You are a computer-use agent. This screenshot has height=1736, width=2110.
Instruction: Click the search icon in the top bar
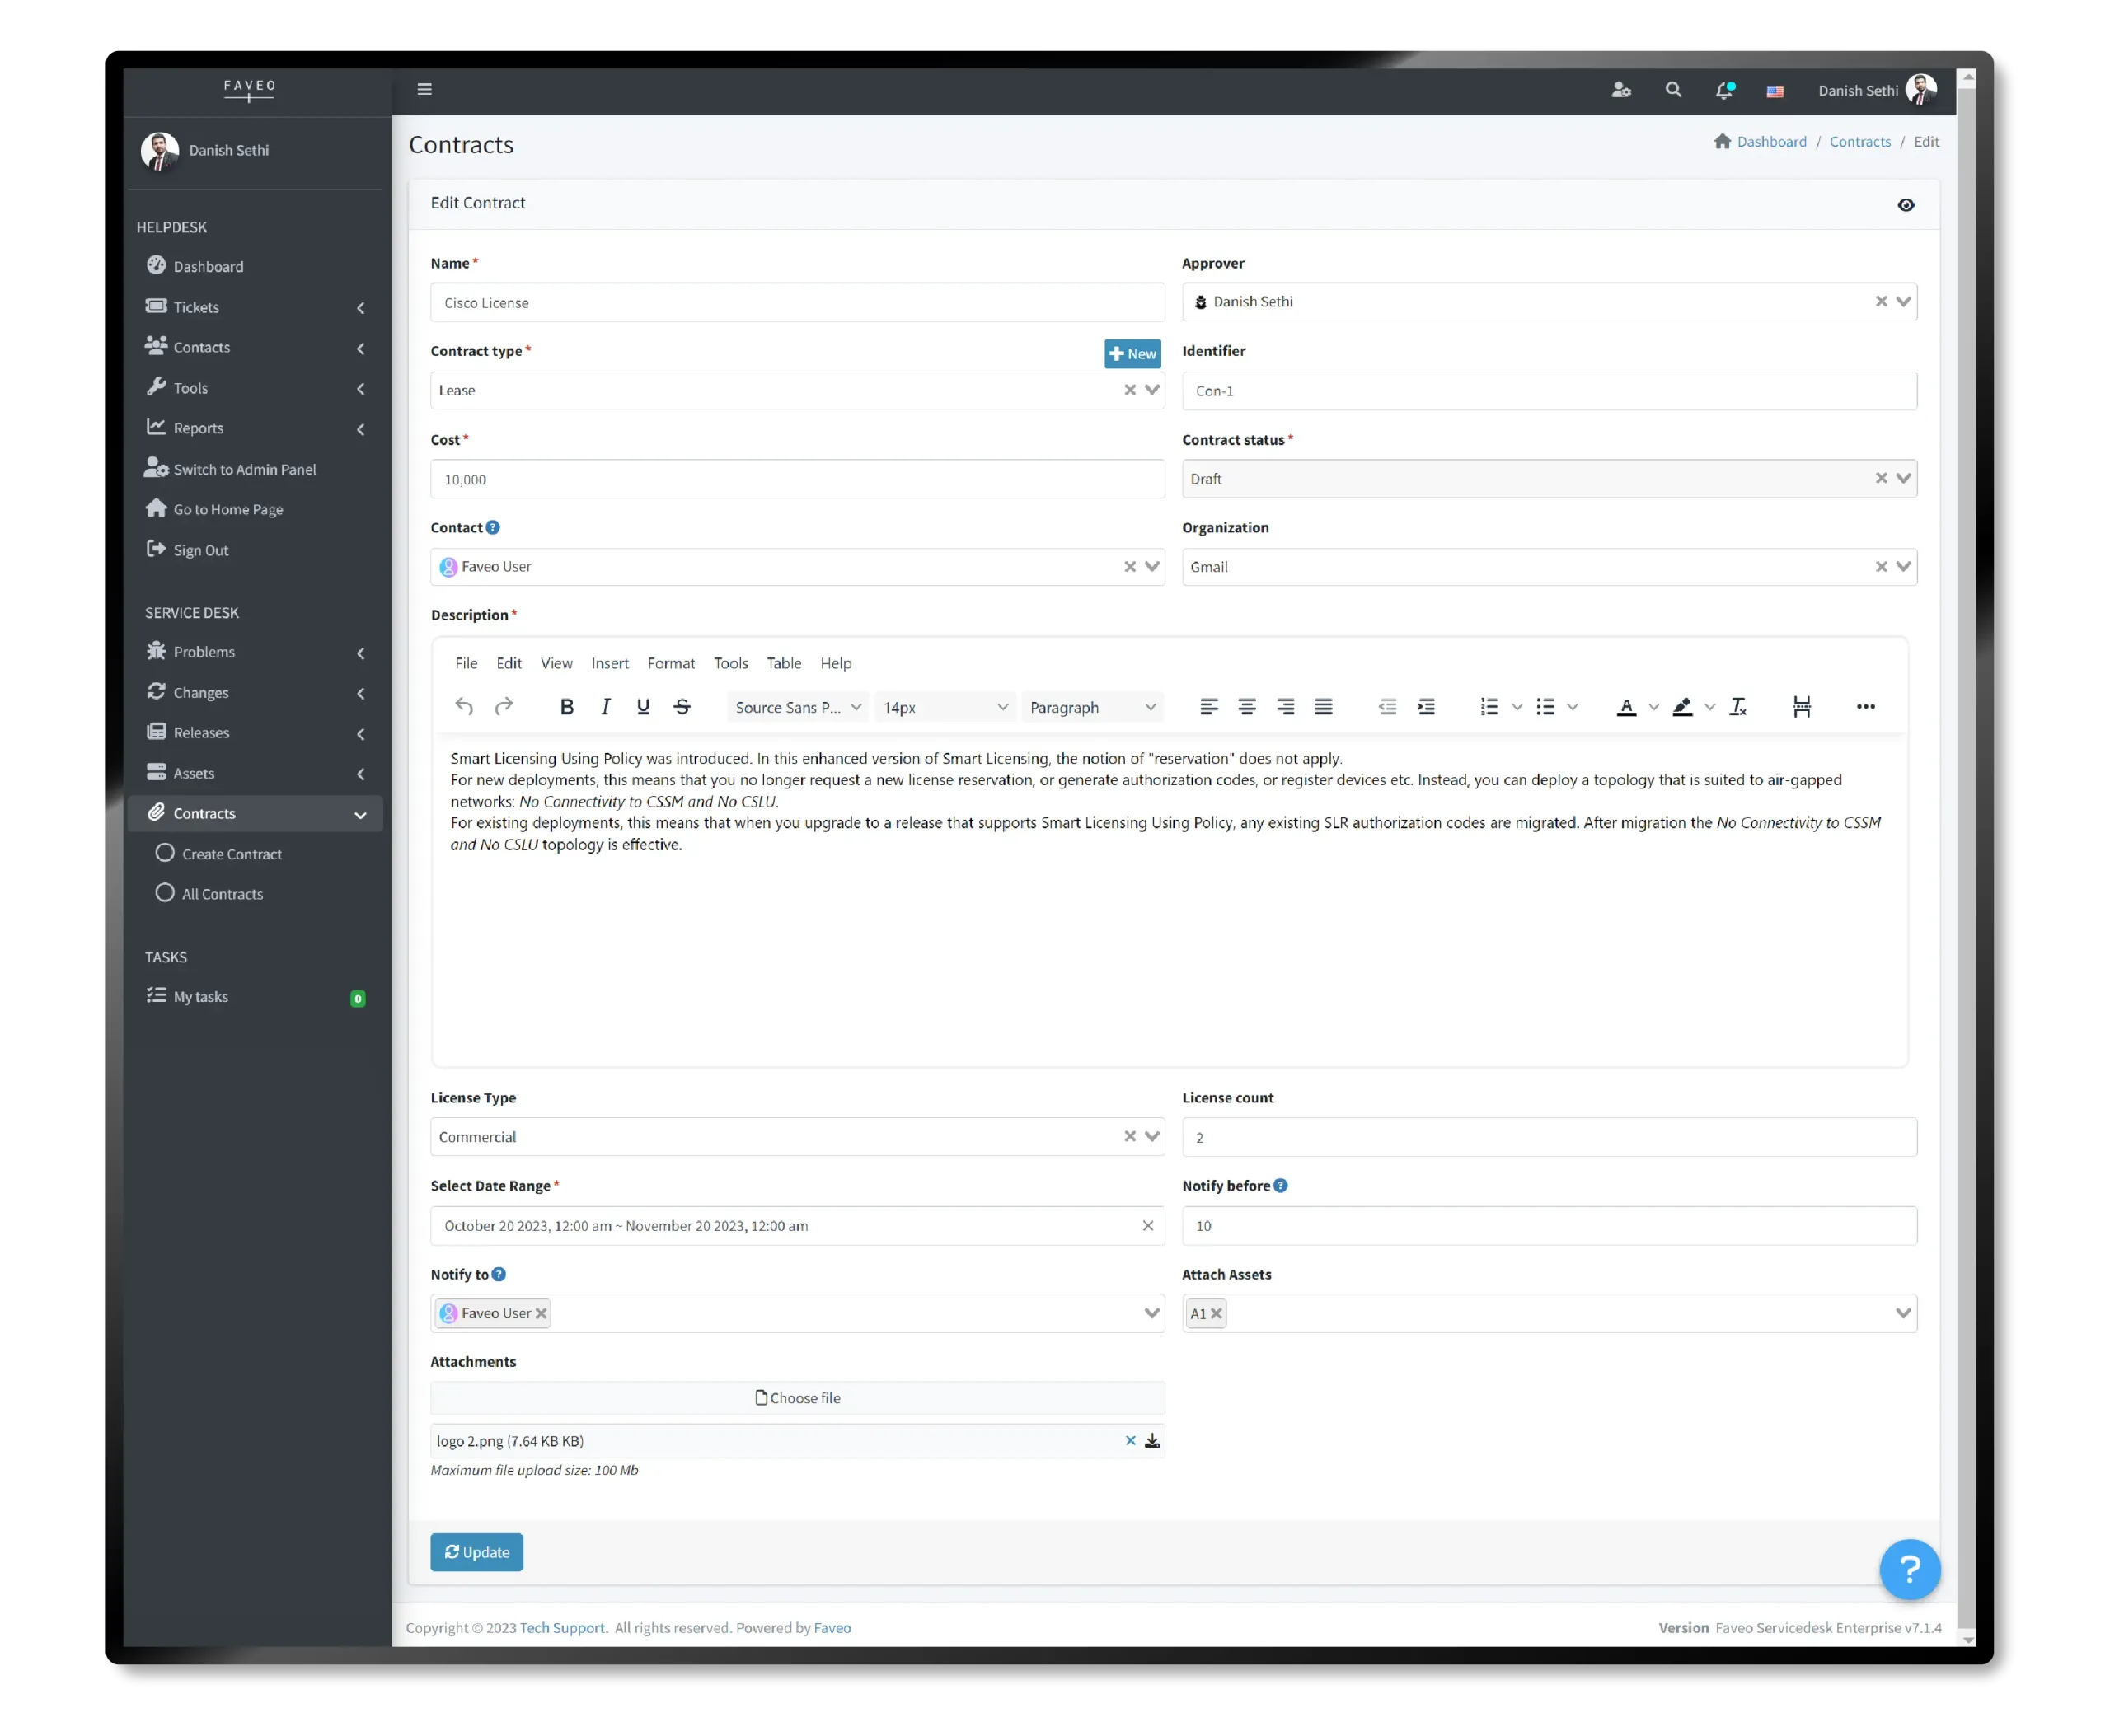(x=1673, y=90)
